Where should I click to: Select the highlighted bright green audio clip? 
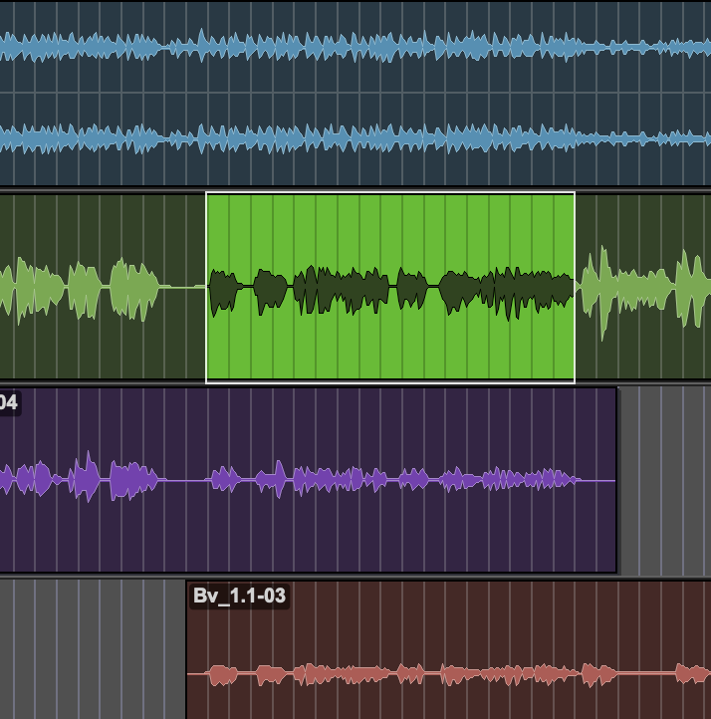click(390, 239)
